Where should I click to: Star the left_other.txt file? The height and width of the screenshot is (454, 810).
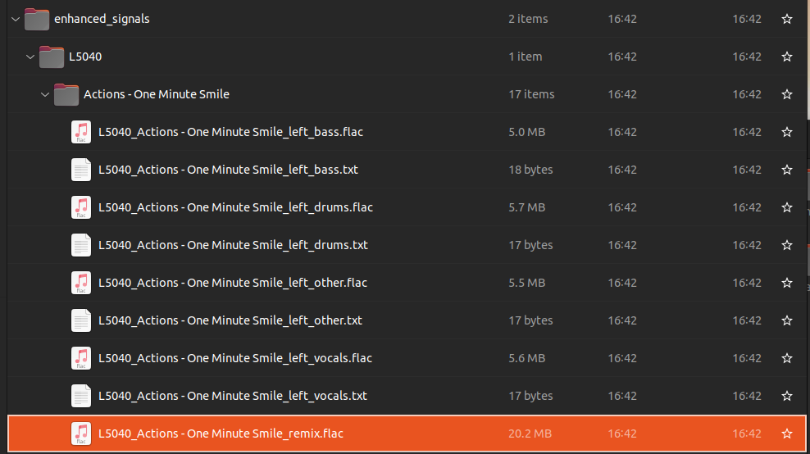[x=787, y=320]
